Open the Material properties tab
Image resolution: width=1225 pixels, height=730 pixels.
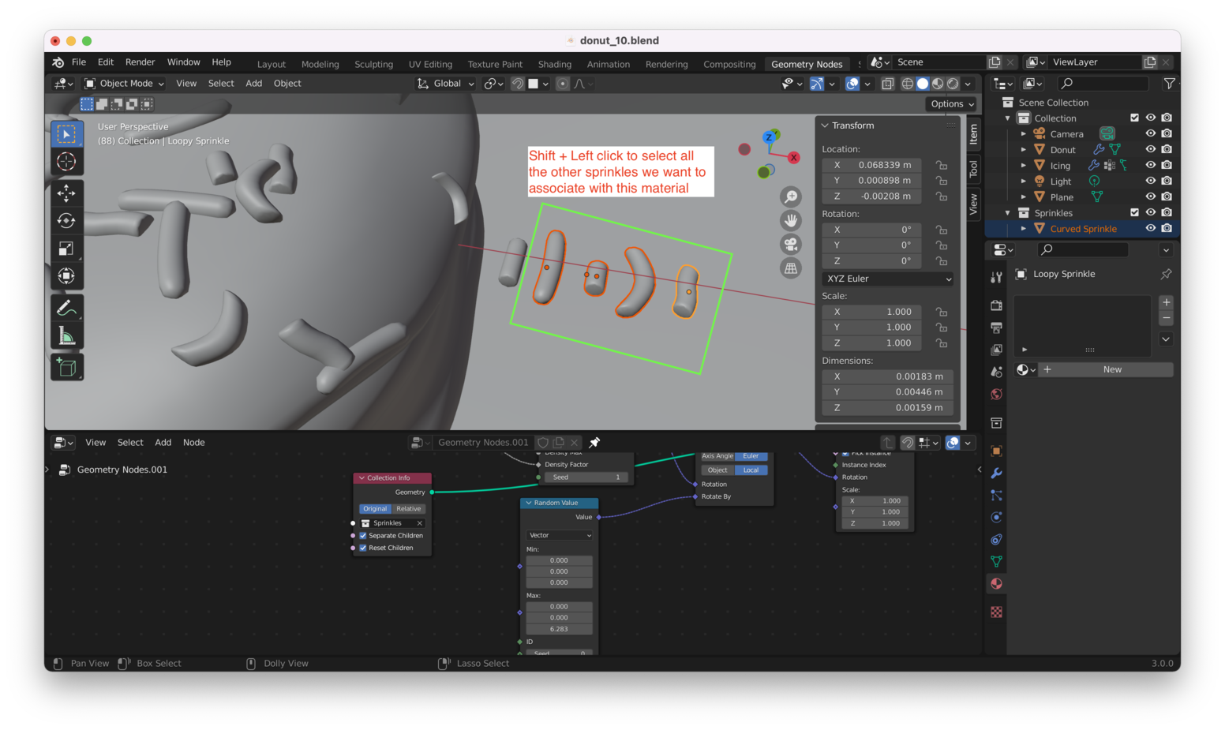(x=996, y=584)
